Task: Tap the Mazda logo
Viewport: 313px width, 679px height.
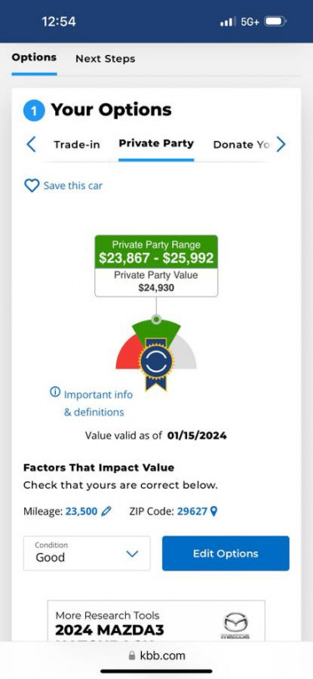Action: tap(236, 626)
